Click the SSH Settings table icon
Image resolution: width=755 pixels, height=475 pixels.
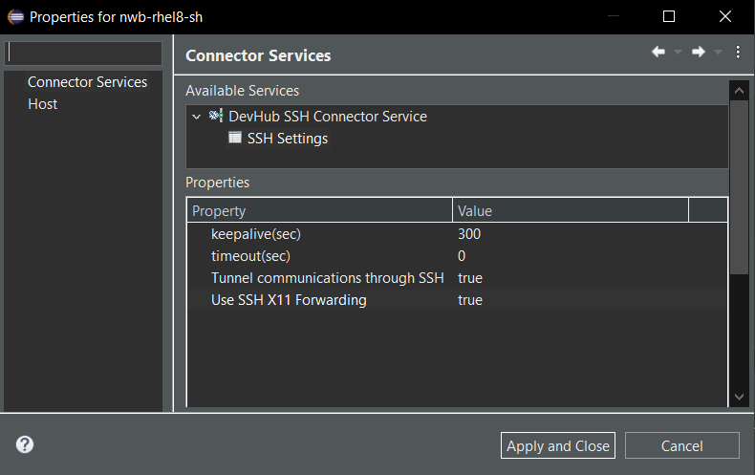[235, 139]
